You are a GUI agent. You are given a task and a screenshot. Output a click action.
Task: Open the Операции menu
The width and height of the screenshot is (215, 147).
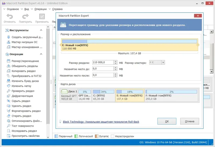point(41,9)
